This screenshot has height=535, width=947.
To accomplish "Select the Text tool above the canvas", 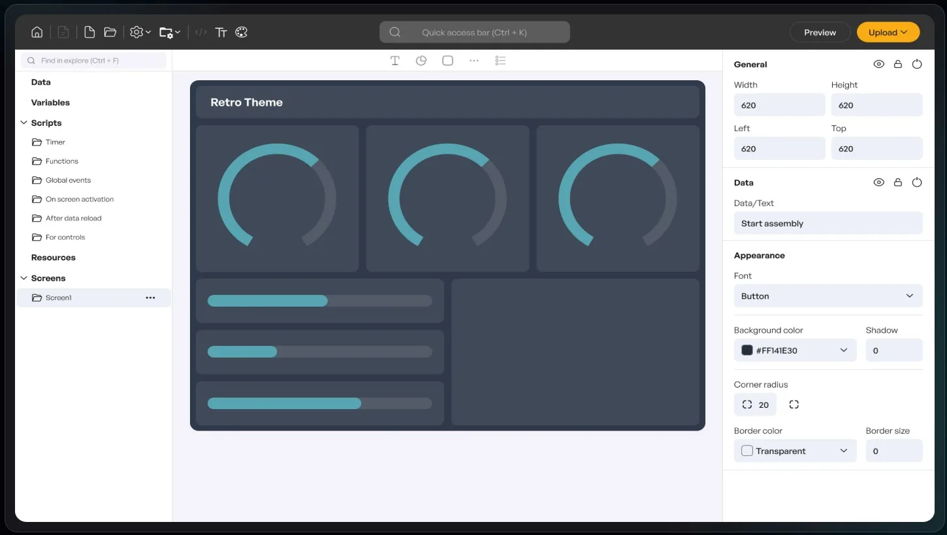I will tap(395, 61).
